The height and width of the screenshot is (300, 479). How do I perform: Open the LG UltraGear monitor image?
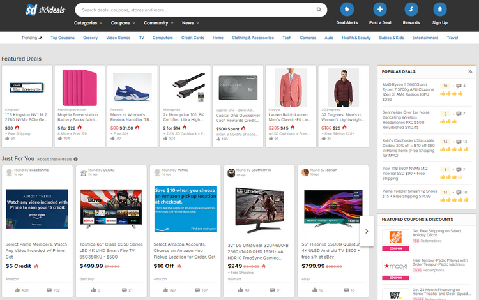260,211
